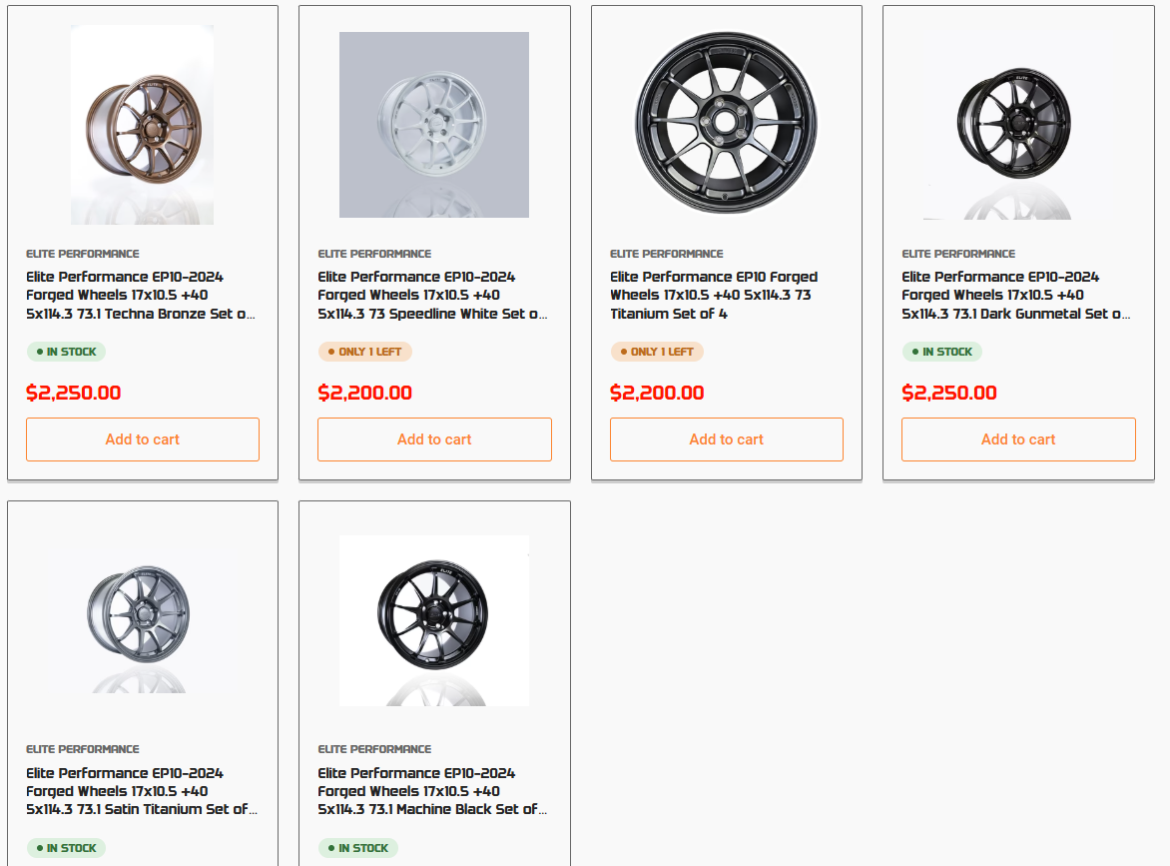
Task: Select the Machine Black wheel thumbnail
Action: (x=434, y=619)
